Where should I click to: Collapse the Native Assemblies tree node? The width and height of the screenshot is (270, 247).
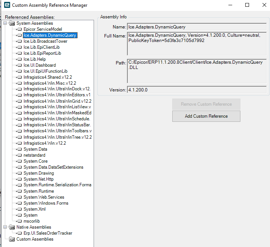(x=5, y=227)
